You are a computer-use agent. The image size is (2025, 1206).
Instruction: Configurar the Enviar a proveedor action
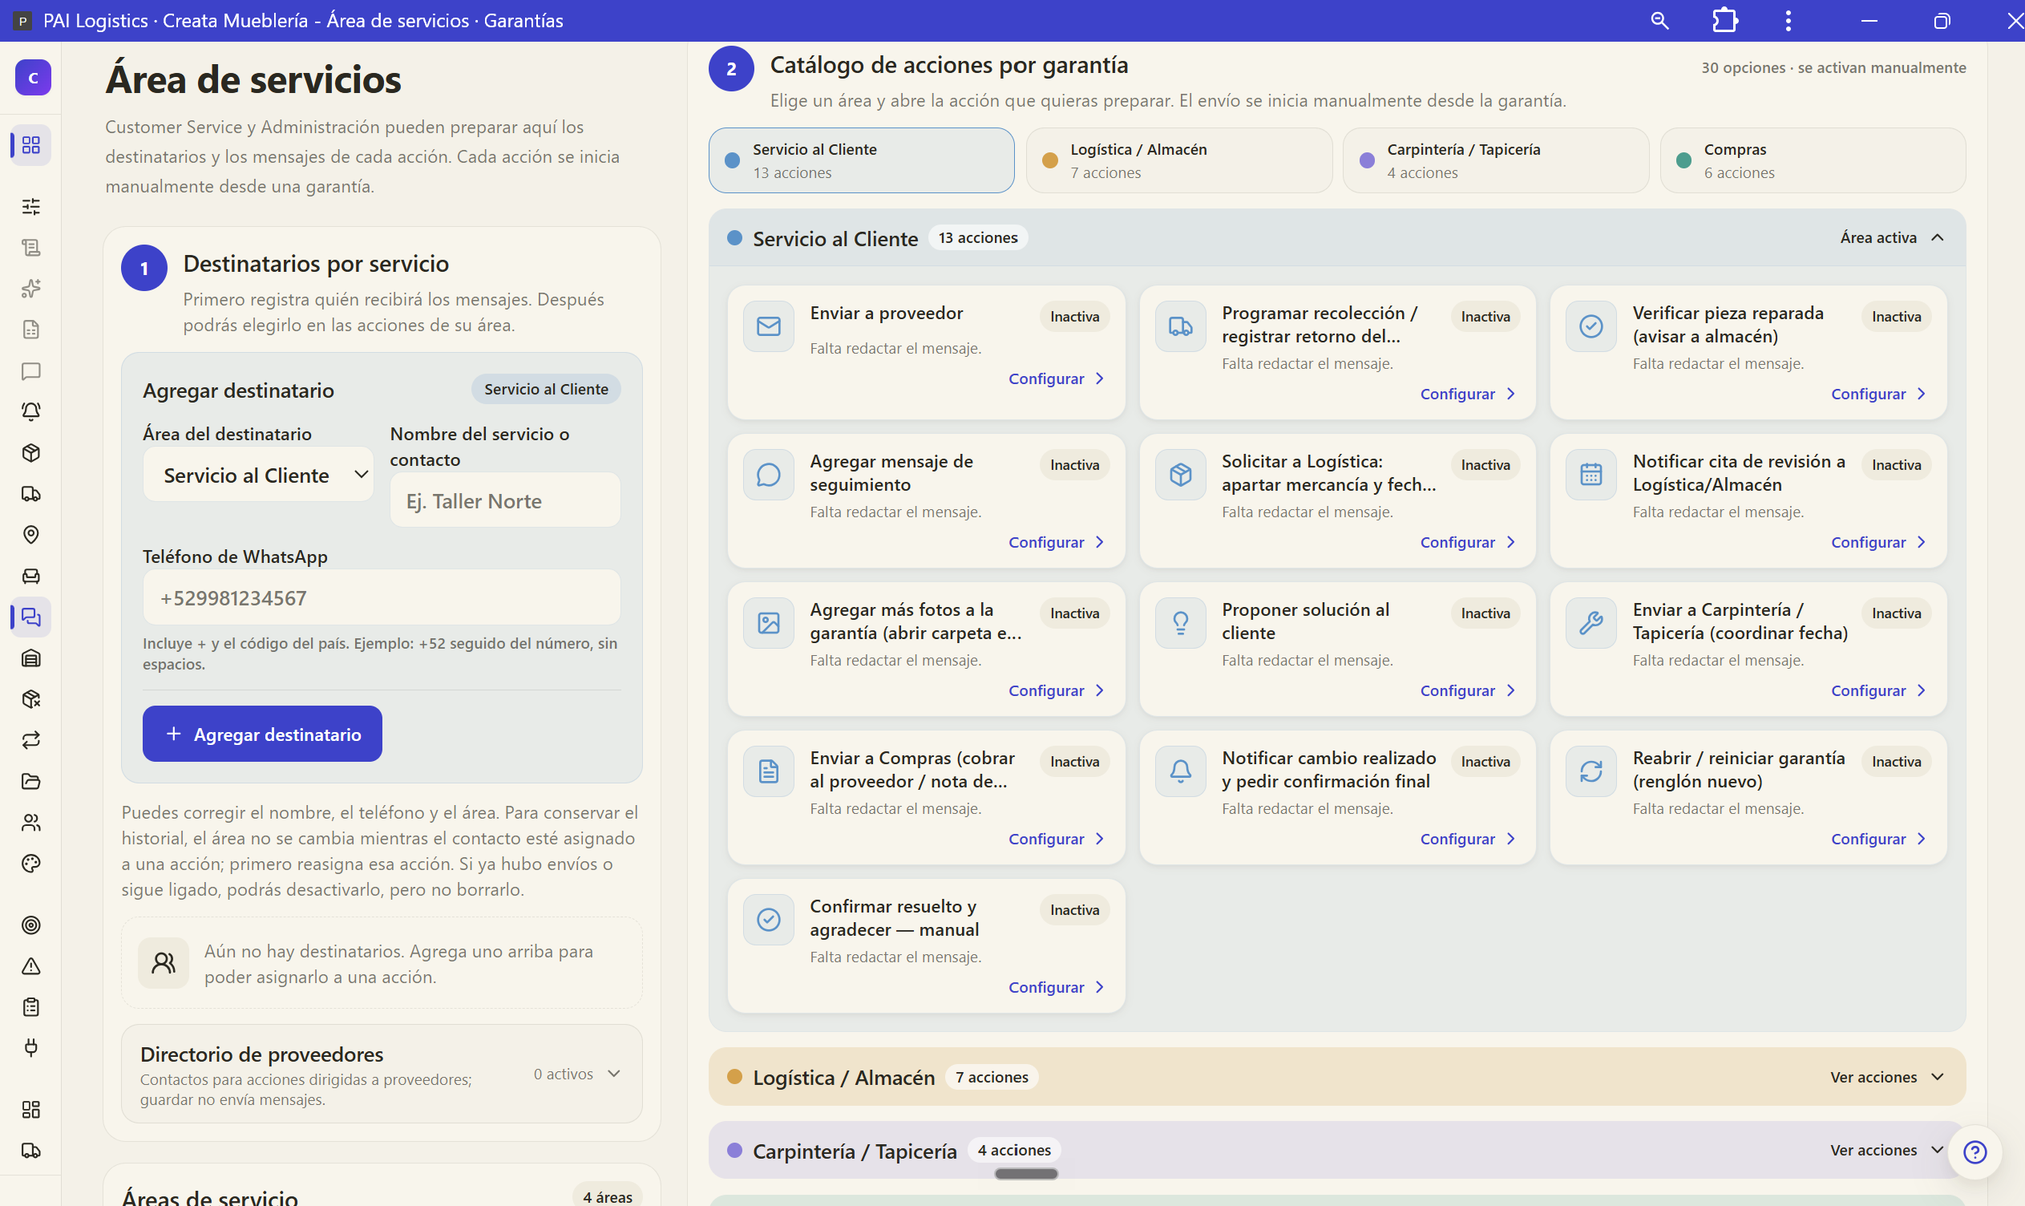[x=1057, y=378]
